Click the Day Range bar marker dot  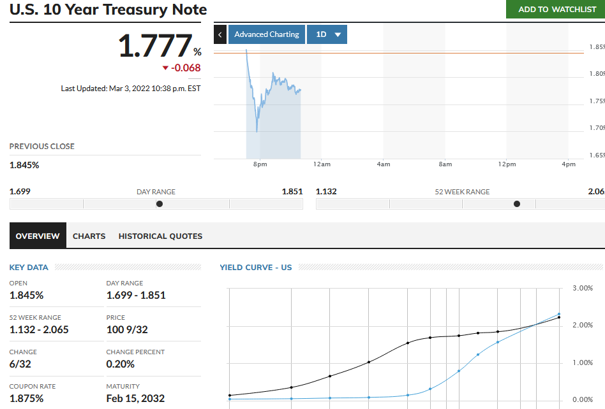(160, 204)
